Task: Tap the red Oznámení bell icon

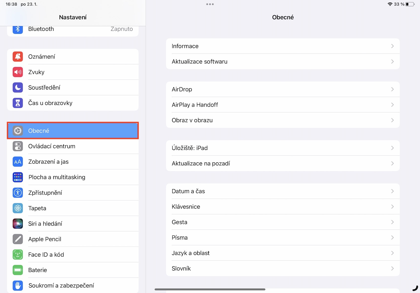Action: [18, 57]
